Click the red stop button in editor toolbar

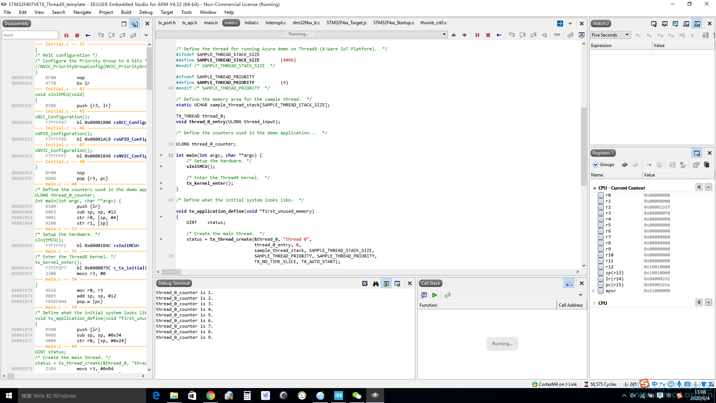(x=488, y=35)
